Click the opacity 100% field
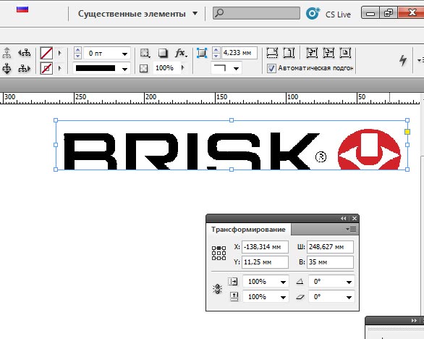424x339 pixels. (x=167, y=67)
